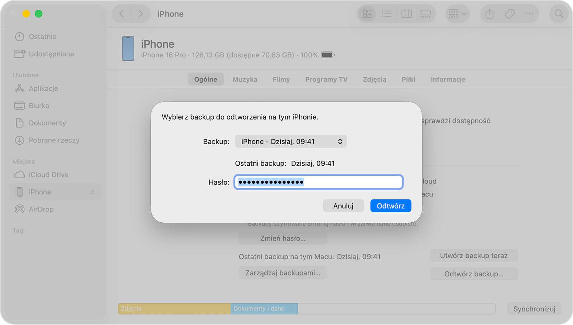
Task: Switch to the Muzyka tab
Action: point(245,79)
